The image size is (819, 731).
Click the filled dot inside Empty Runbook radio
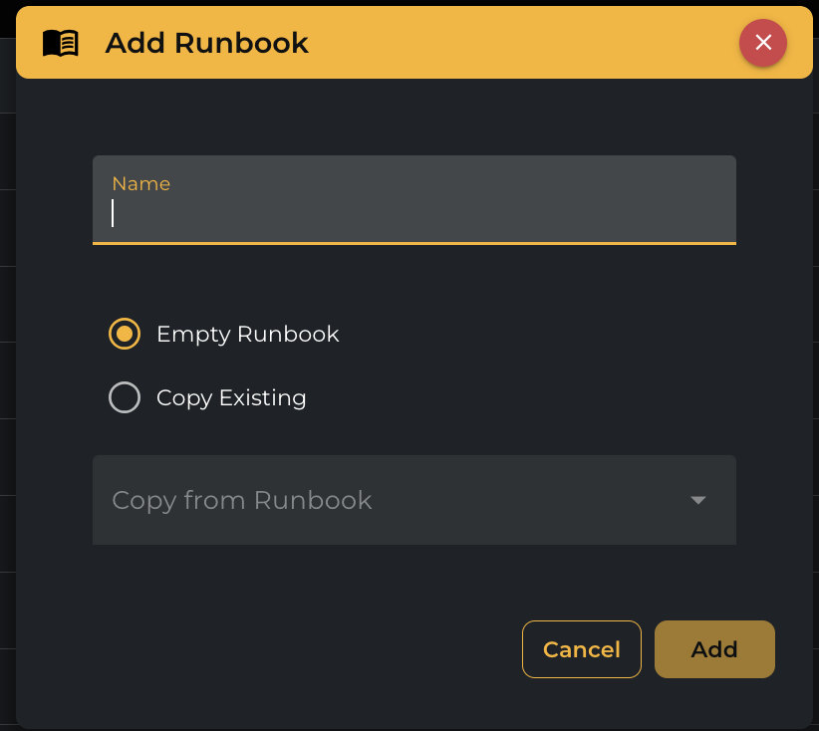tap(125, 334)
